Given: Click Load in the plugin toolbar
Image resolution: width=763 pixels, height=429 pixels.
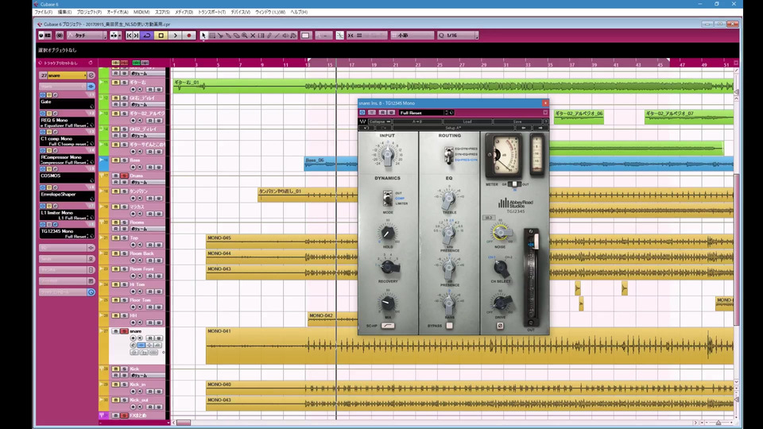Looking at the screenshot, I should tap(467, 122).
